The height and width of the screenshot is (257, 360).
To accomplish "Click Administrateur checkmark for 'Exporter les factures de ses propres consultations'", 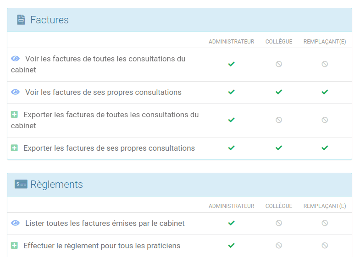I will pos(232,148).
